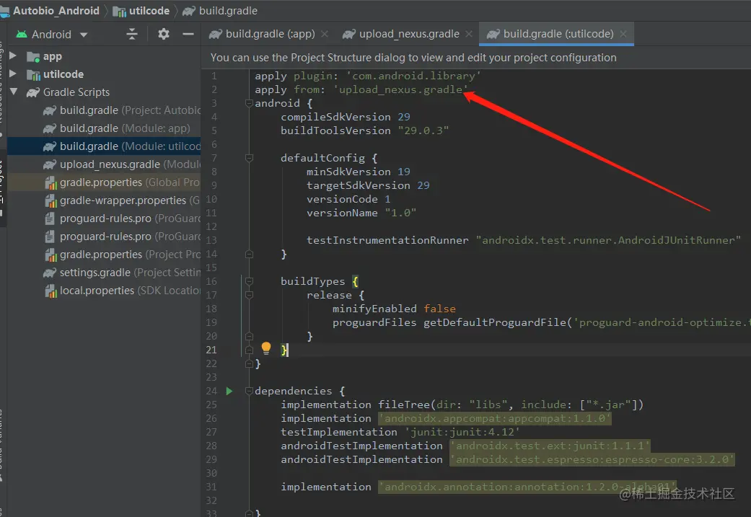Fold the buildTypes block at line 16
The image size is (751, 517).
[x=249, y=281]
